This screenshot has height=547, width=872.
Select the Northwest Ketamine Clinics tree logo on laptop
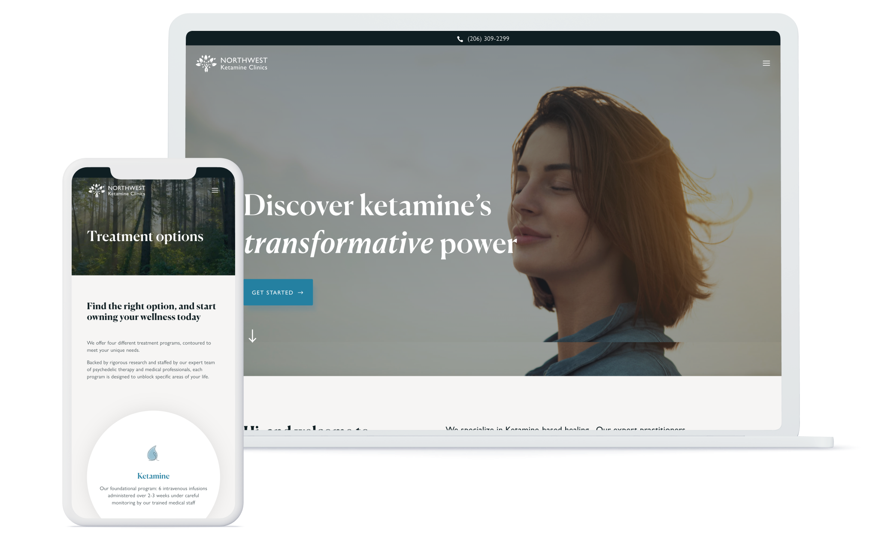point(207,63)
